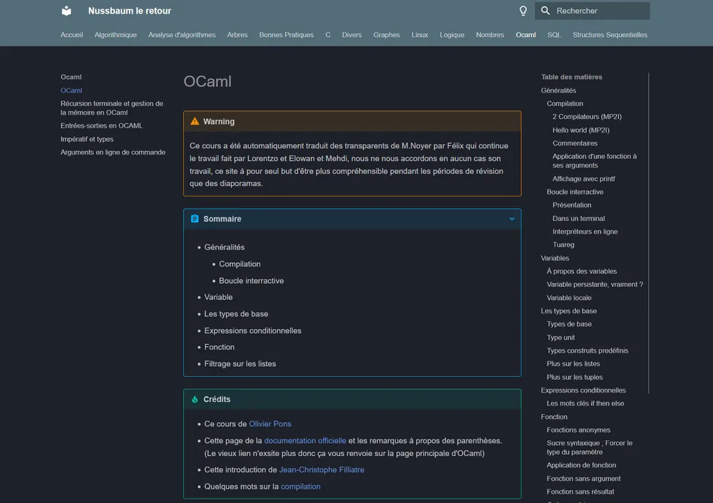This screenshot has width=713, height=503.
Task: Click the compilation link in Crédits
Action: [301, 487]
